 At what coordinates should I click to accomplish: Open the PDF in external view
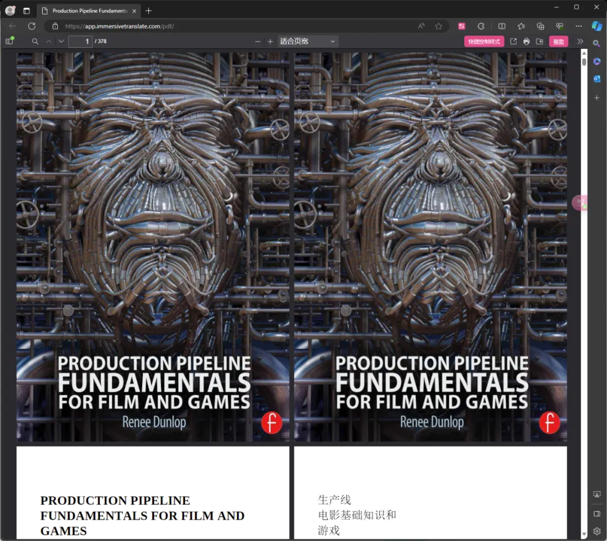click(x=513, y=42)
